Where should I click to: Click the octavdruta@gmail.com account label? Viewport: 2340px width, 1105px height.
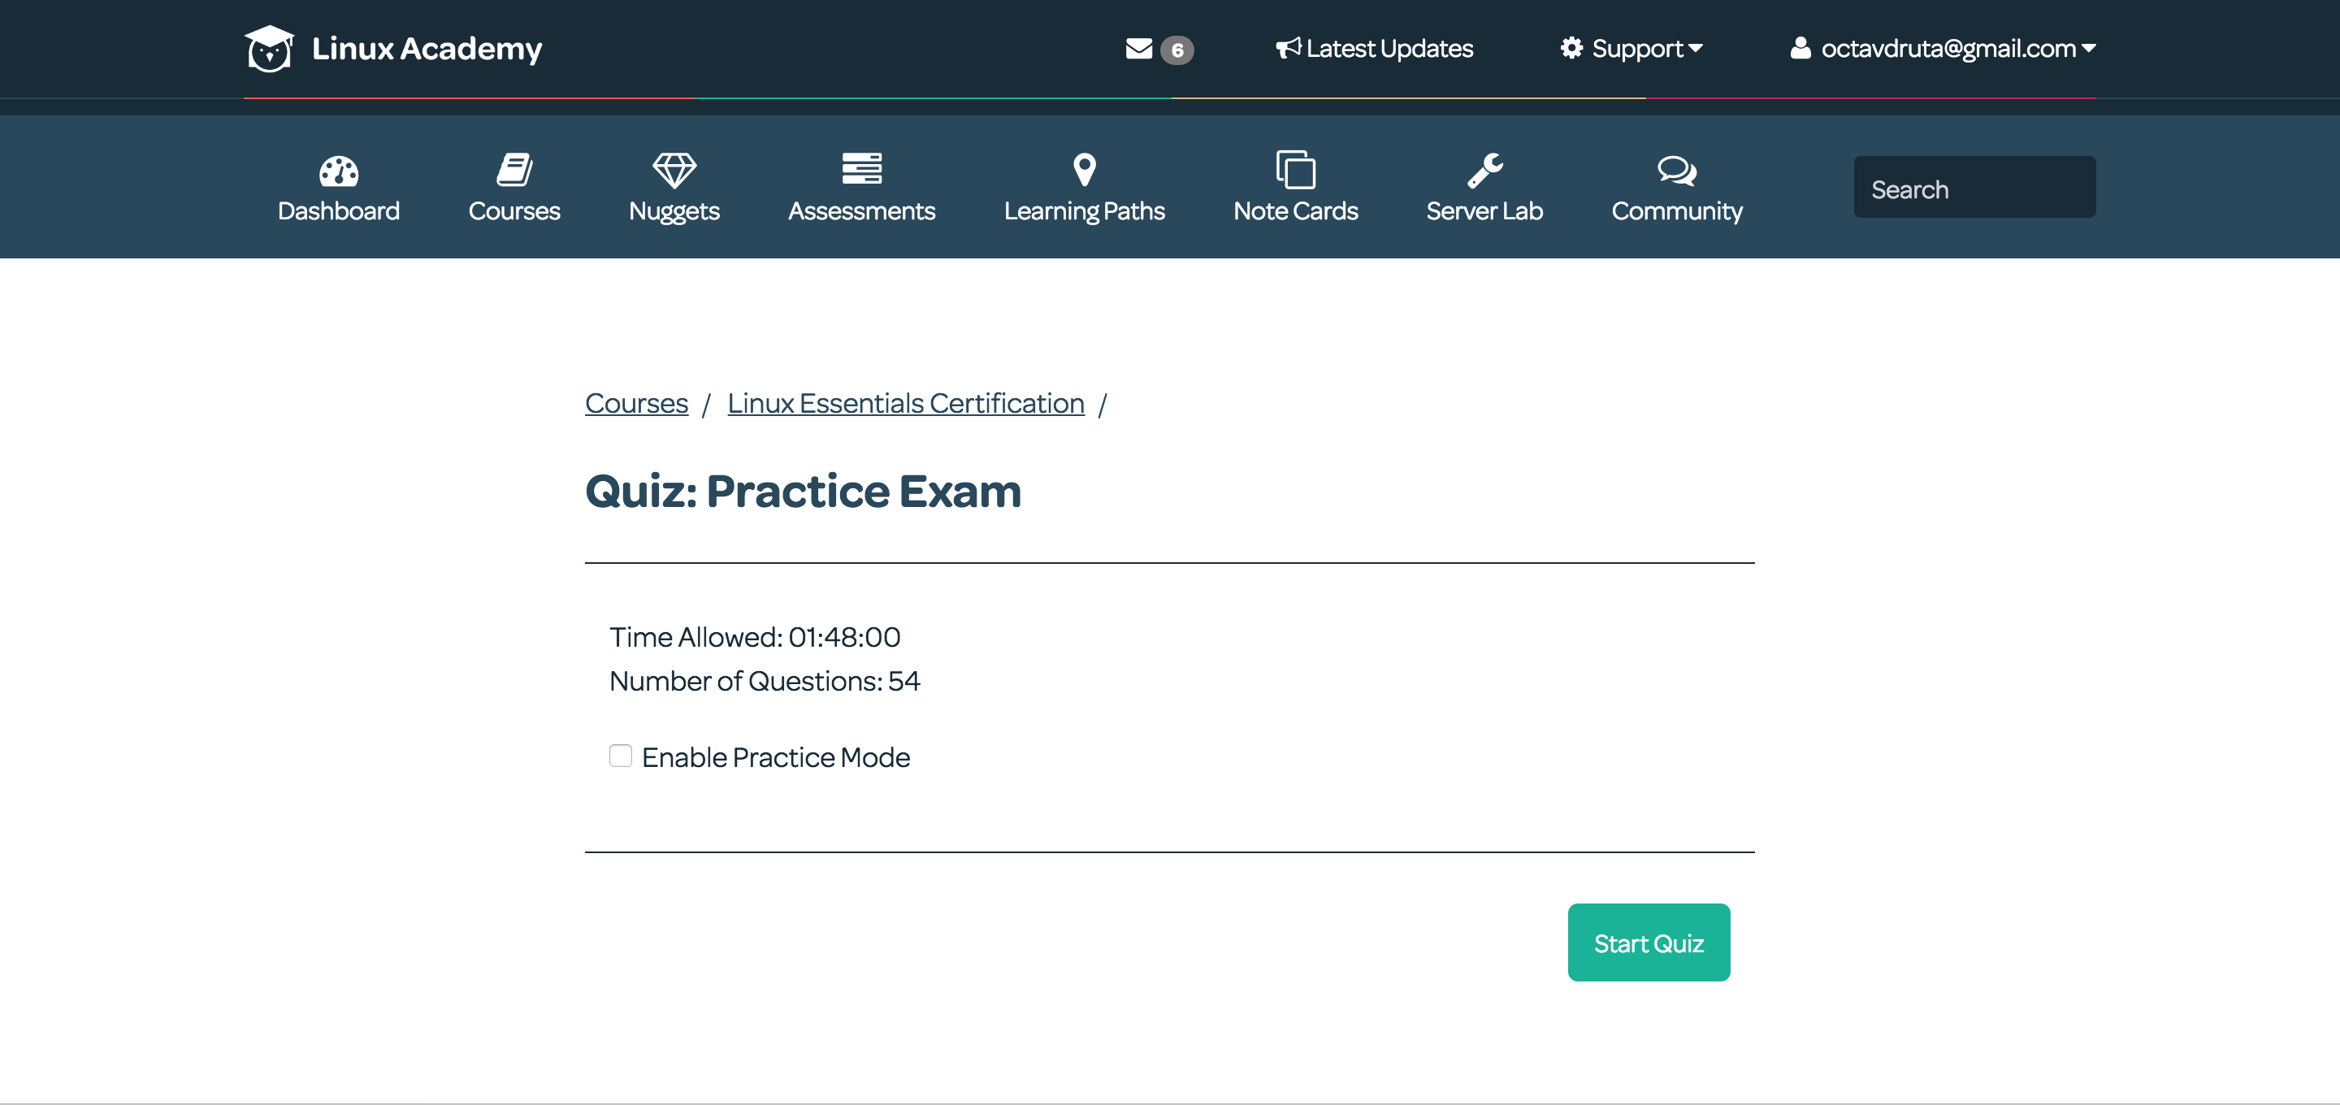coord(1948,48)
